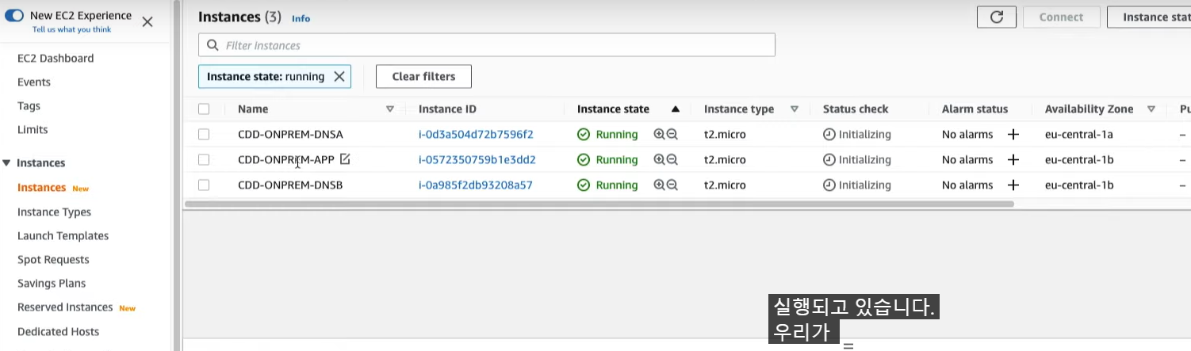
Task: Open Reserved Instances in sidebar
Action: coord(65,307)
